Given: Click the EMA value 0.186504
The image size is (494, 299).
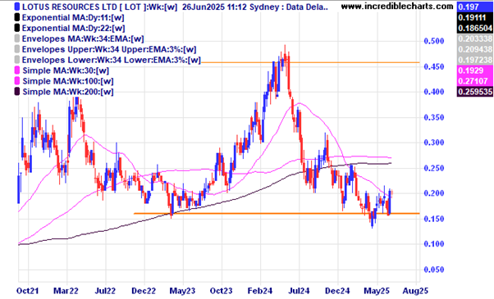Looking at the screenshot, I should [474, 29].
